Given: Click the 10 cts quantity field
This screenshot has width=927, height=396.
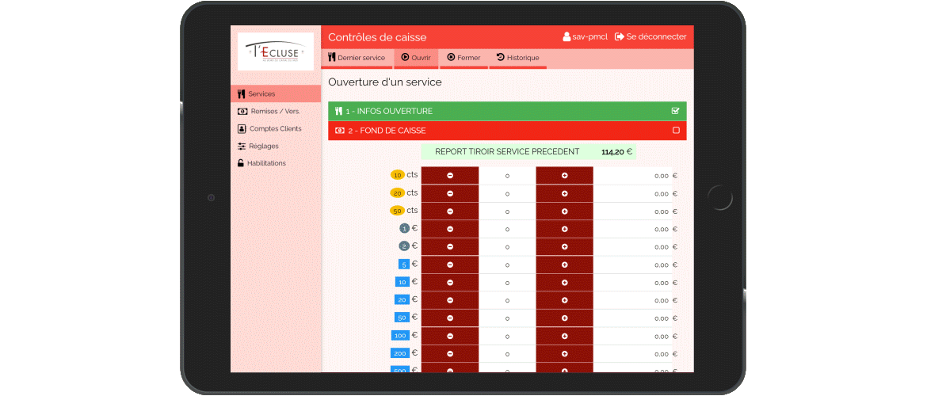Looking at the screenshot, I should coord(507,176).
